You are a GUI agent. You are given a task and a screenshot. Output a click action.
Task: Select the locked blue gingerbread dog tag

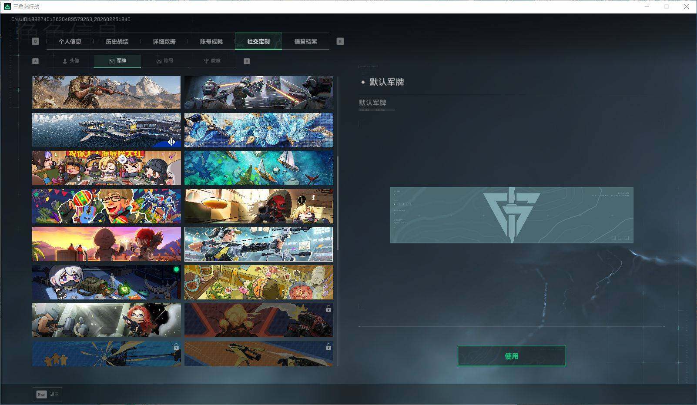click(107, 354)
